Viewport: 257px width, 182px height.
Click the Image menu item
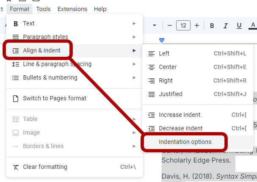75,132
